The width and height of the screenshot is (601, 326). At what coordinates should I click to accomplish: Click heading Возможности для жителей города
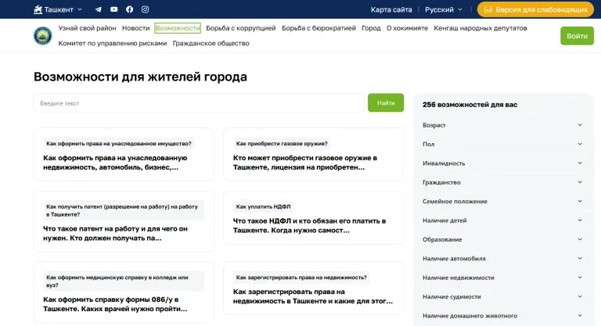click(140, 77)
